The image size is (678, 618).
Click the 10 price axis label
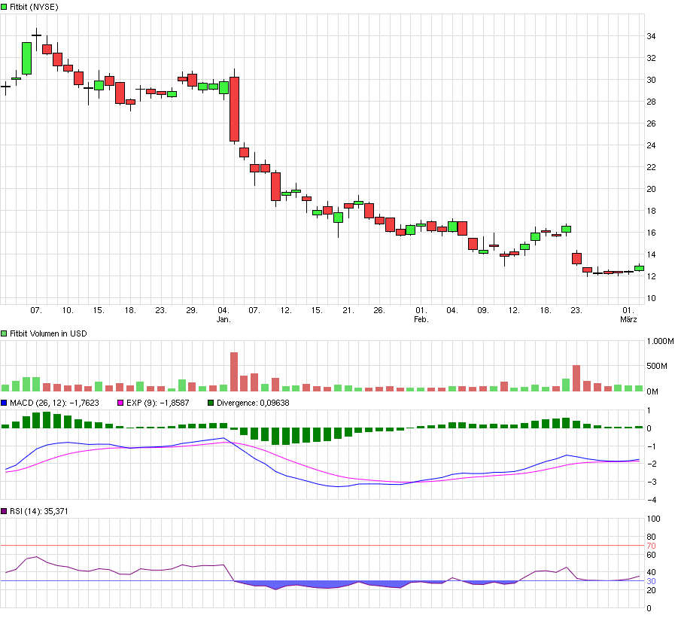point(651,298)
